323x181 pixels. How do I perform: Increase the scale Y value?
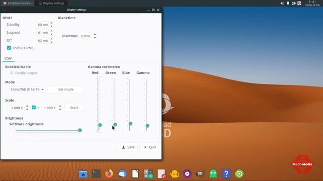(x=60, y=106)
